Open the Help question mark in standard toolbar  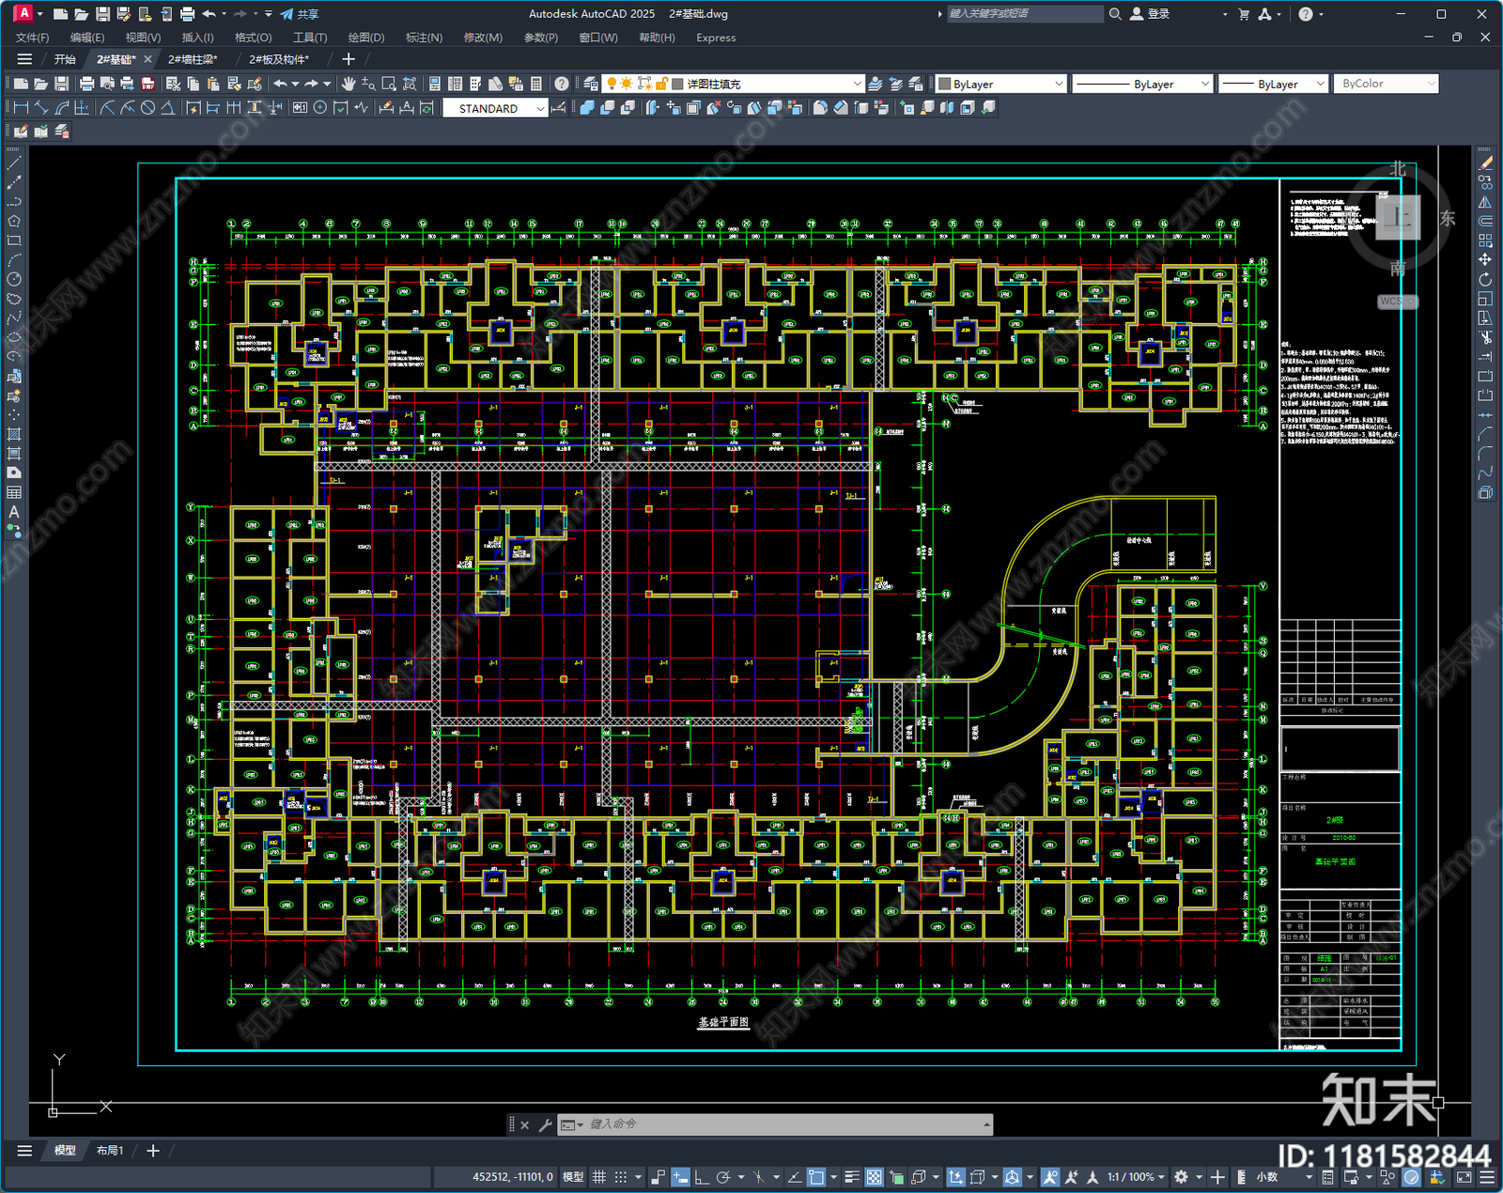561,84
